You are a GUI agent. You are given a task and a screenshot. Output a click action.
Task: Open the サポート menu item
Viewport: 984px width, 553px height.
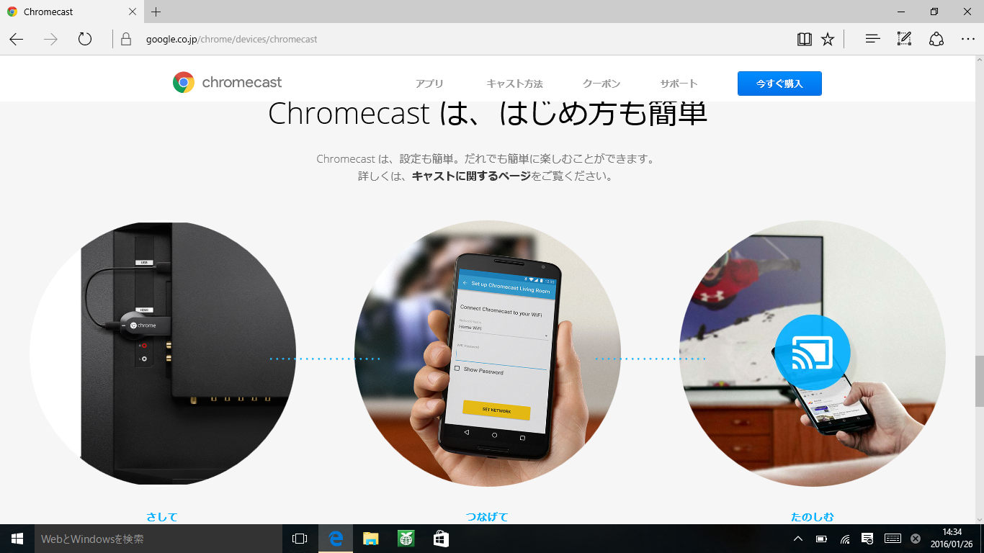(679, 84)
